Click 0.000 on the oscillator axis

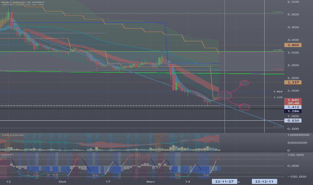(293, 166)
